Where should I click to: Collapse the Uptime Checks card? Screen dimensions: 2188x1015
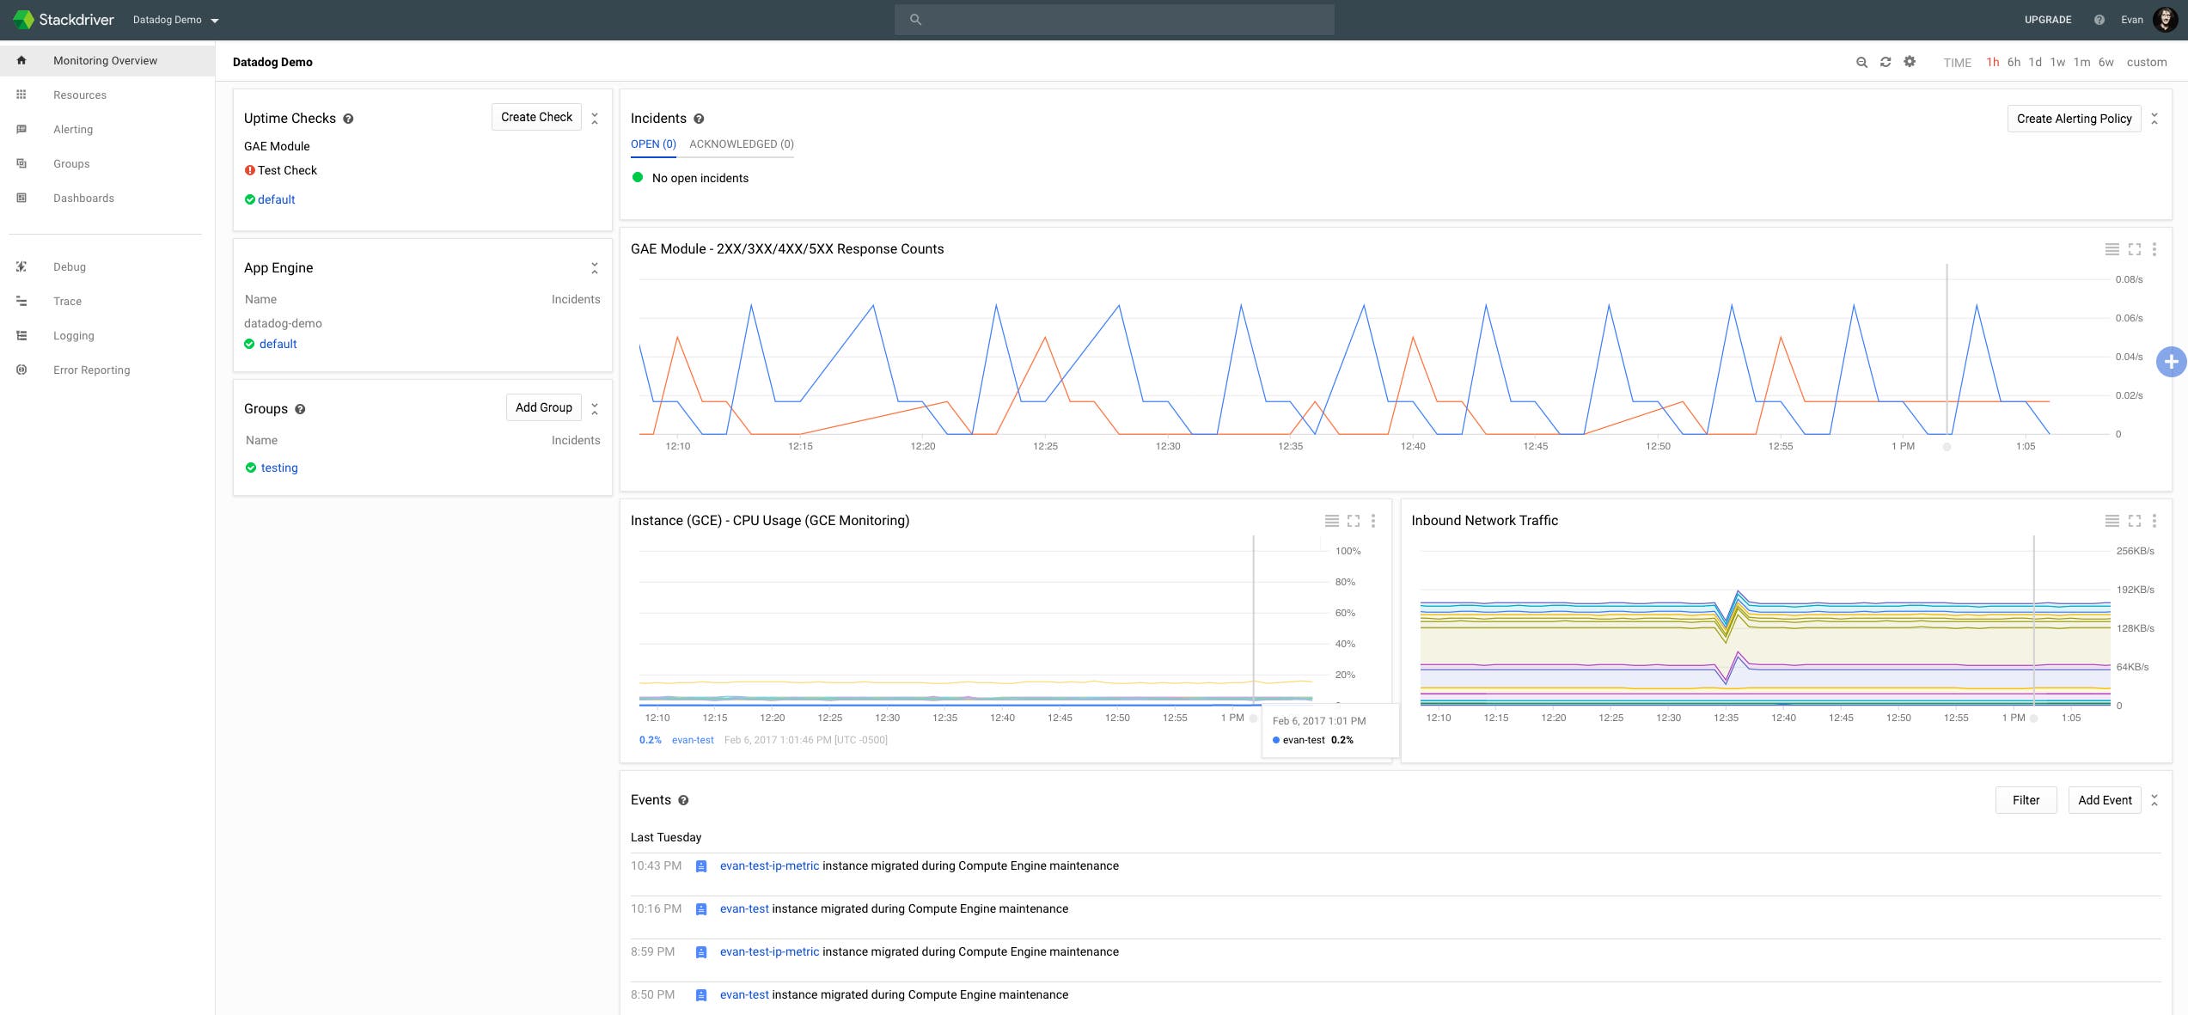(x=594, y=118)
